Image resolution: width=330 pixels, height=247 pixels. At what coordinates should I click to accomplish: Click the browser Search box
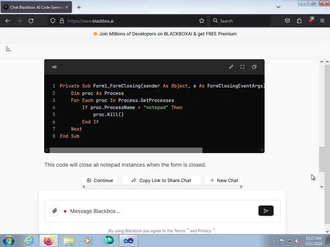pyautogui.click(x=240, y=21)
